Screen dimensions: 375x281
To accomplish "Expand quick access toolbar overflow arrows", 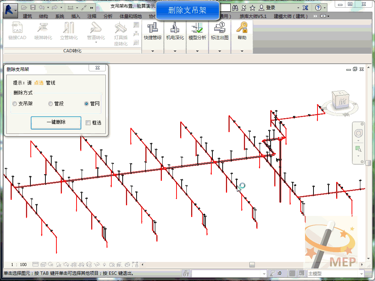I will pos(92,8).
